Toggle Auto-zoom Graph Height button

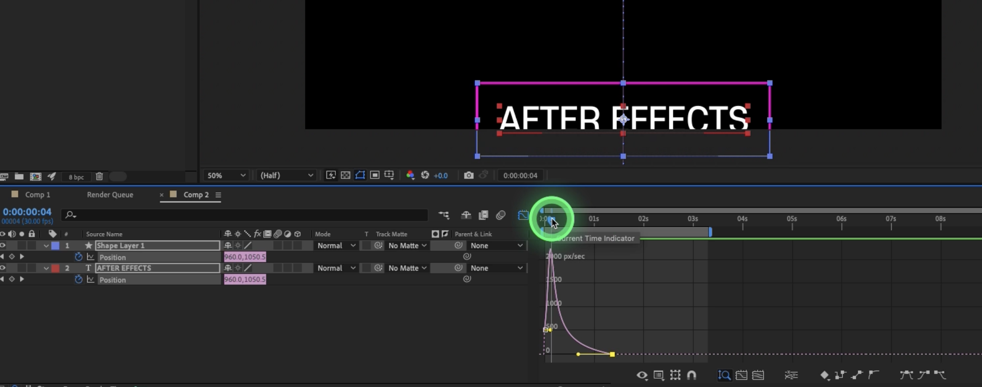pos(724,375)
